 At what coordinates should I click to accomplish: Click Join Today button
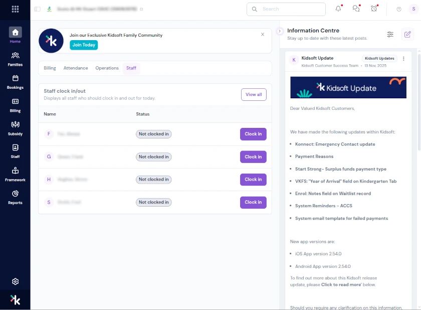click(x=84, y=45)
